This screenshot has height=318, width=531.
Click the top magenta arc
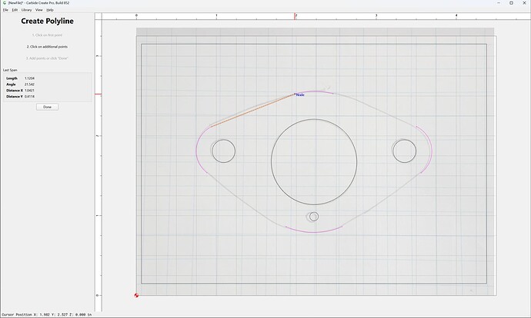[x=314, y=91]
